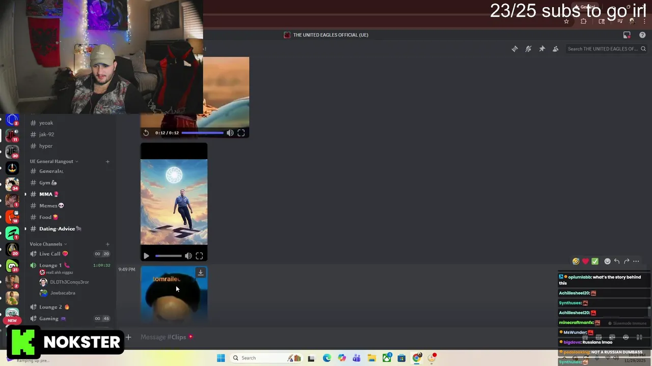
Task: Open attachment plus button in message box
Action: point(128,337)
